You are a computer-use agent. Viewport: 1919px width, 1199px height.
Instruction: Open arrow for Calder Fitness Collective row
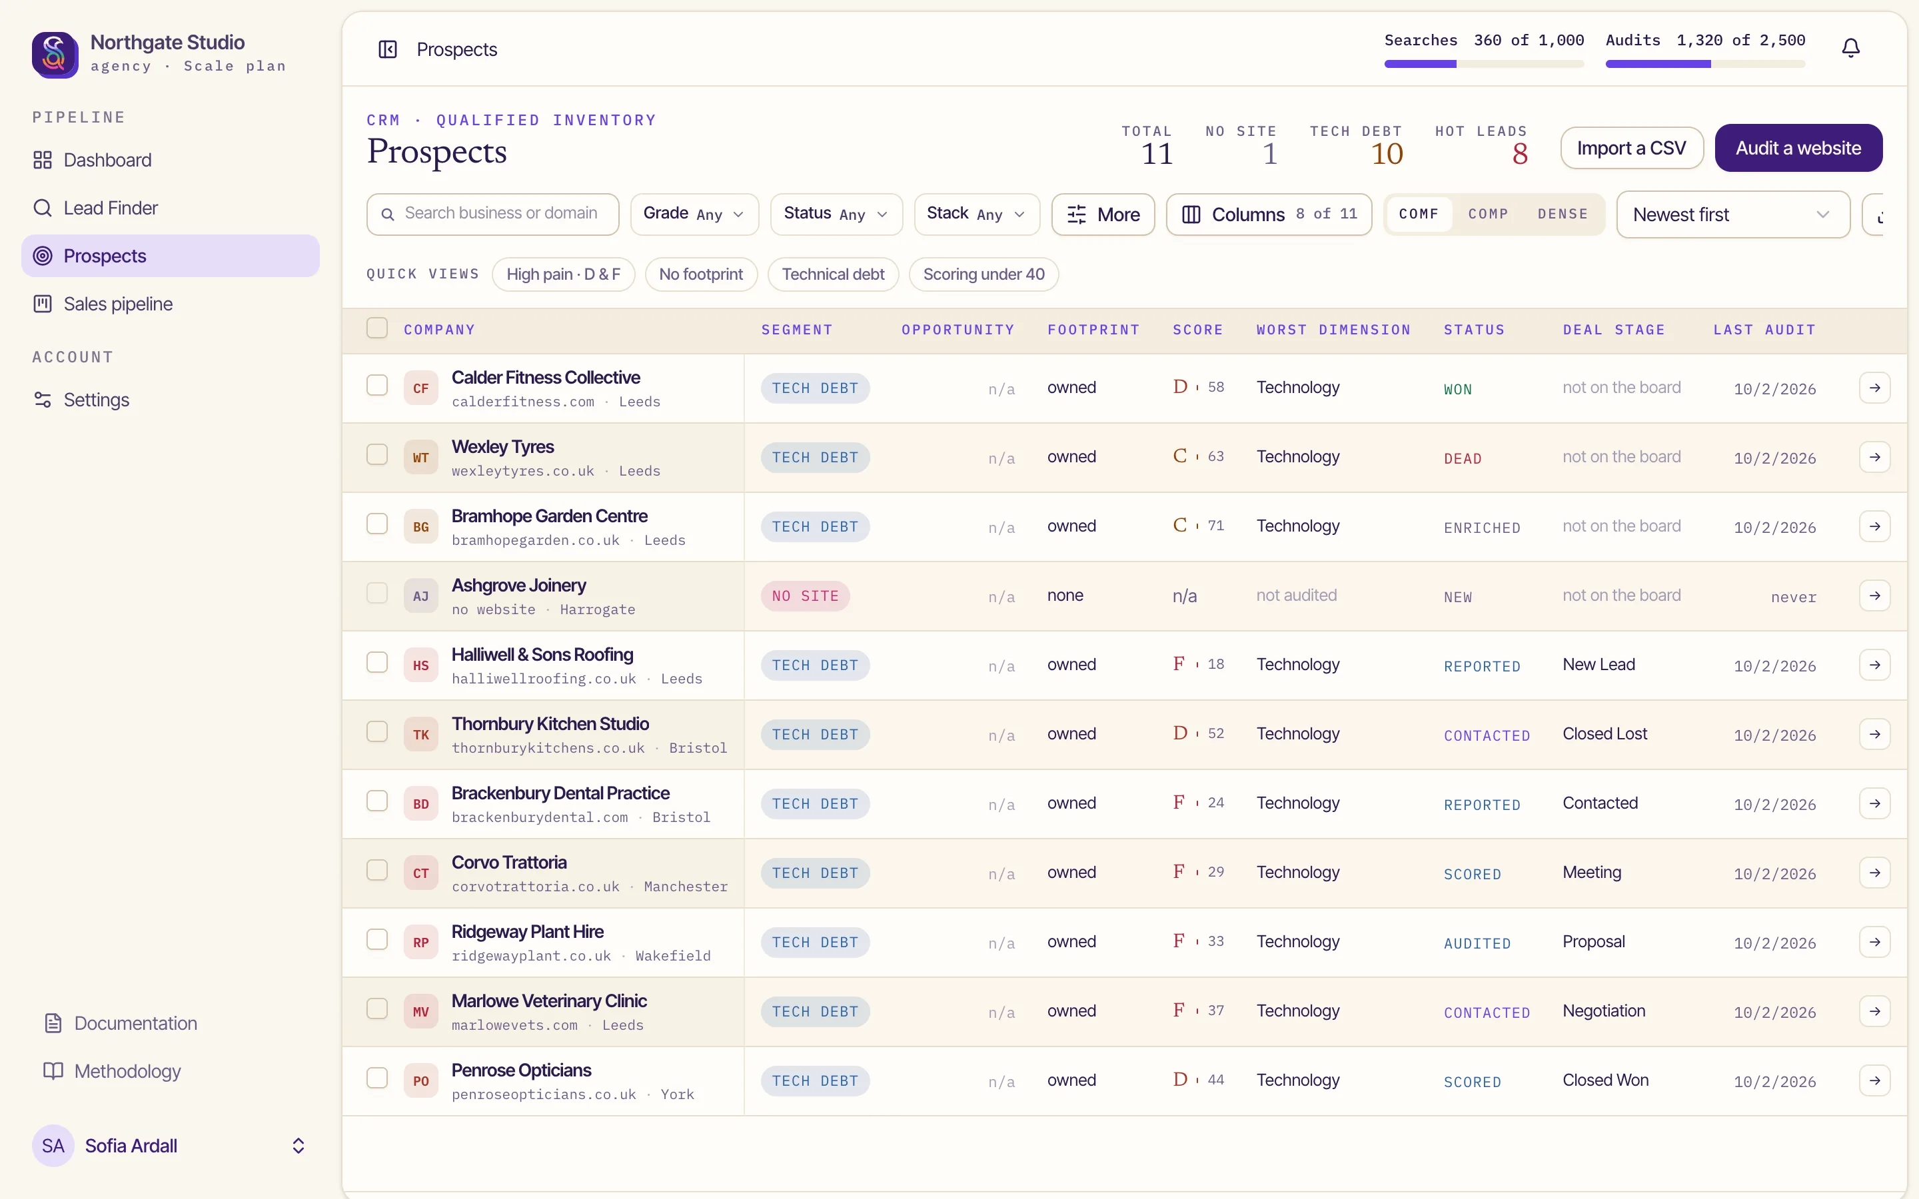click(1874, 388)
